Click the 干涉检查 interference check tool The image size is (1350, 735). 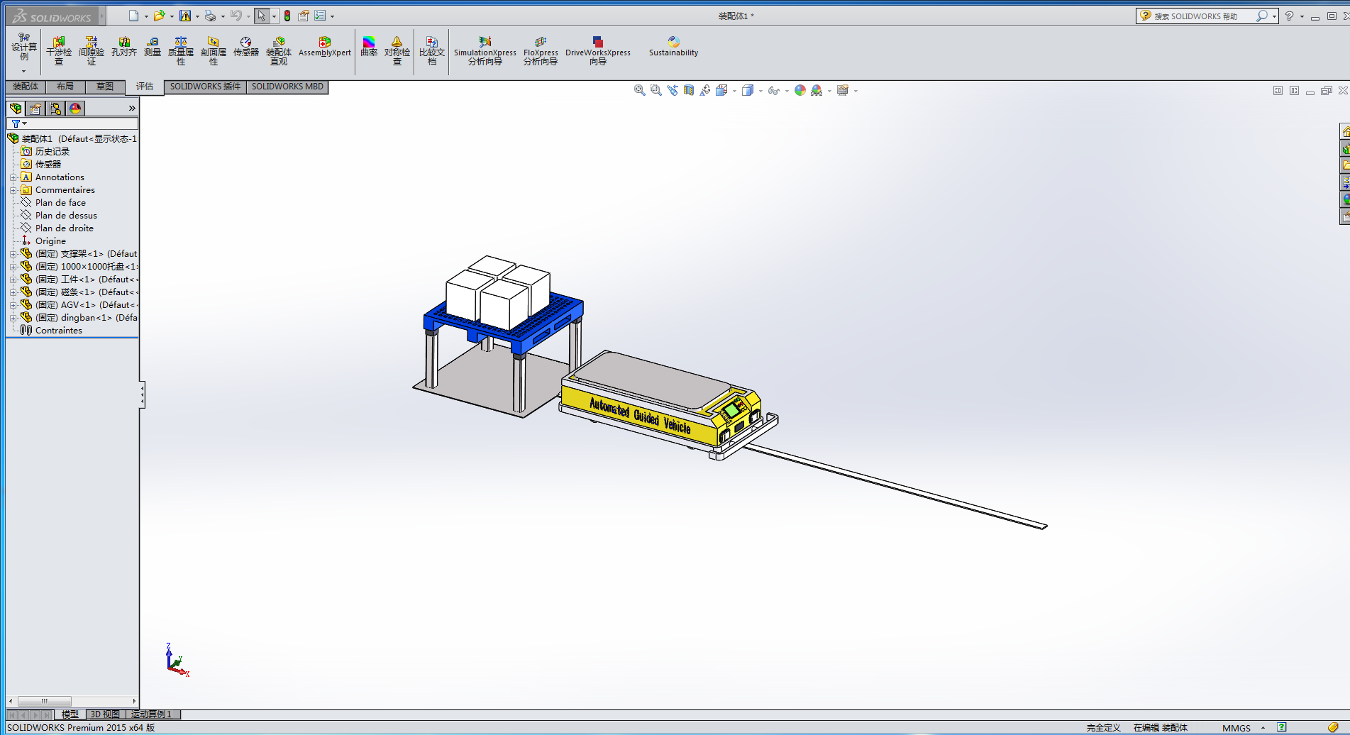click(59, 51)
